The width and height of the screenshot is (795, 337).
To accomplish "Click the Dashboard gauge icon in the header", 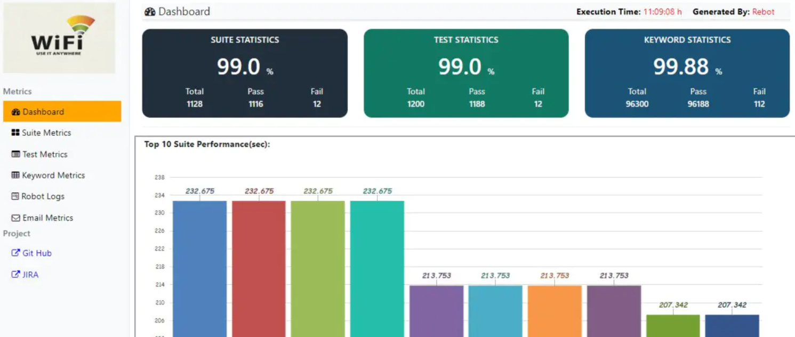I will 149,11.
